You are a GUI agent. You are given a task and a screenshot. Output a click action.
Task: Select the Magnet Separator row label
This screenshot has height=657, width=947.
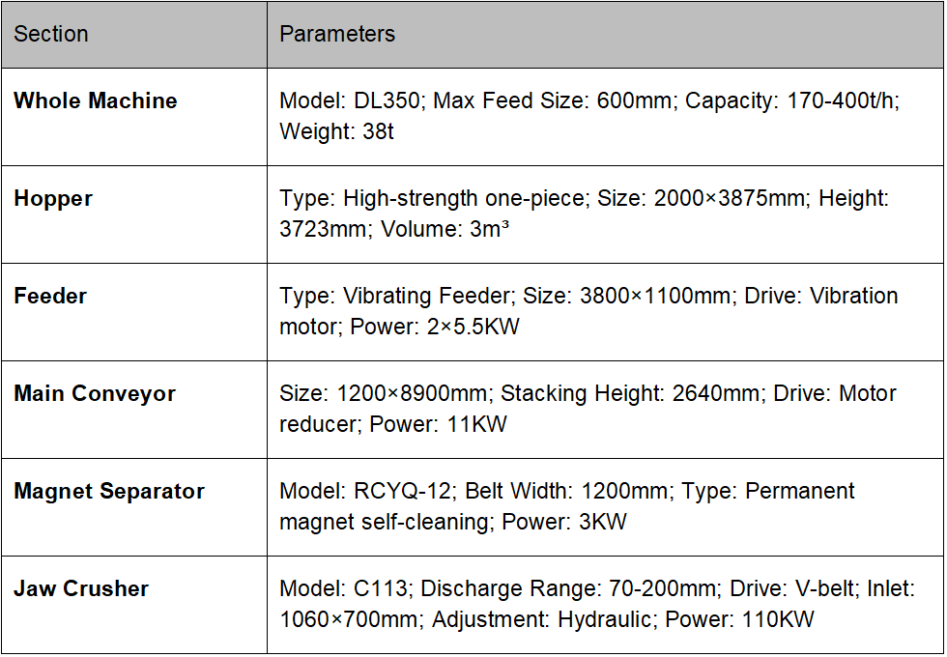pos(109,492)
